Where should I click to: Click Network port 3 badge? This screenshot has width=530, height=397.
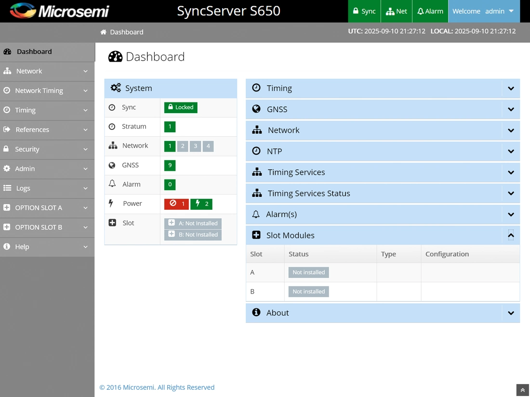(195, 146)
